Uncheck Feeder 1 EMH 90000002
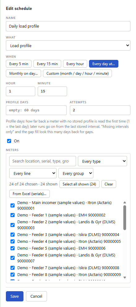The image size is (136, 307). tap(12, 215)
